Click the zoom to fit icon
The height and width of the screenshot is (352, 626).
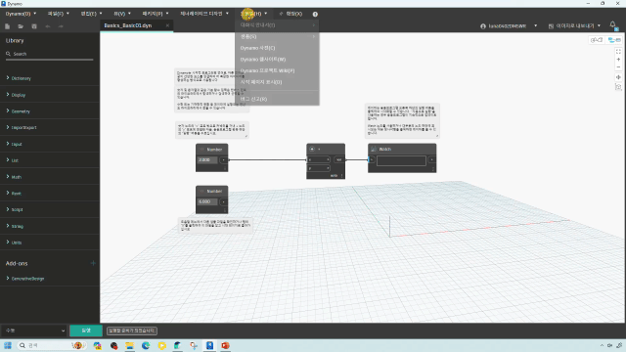[618, 52]
